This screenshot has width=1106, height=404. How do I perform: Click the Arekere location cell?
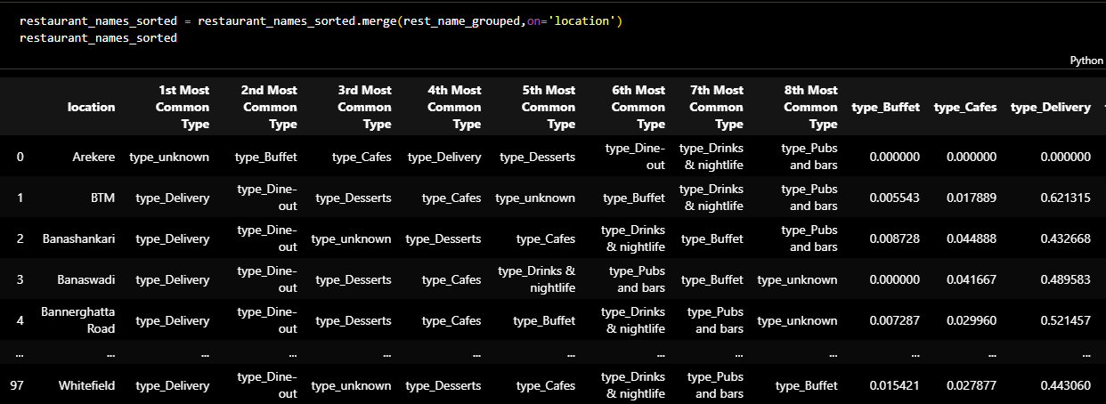[94, 157]
